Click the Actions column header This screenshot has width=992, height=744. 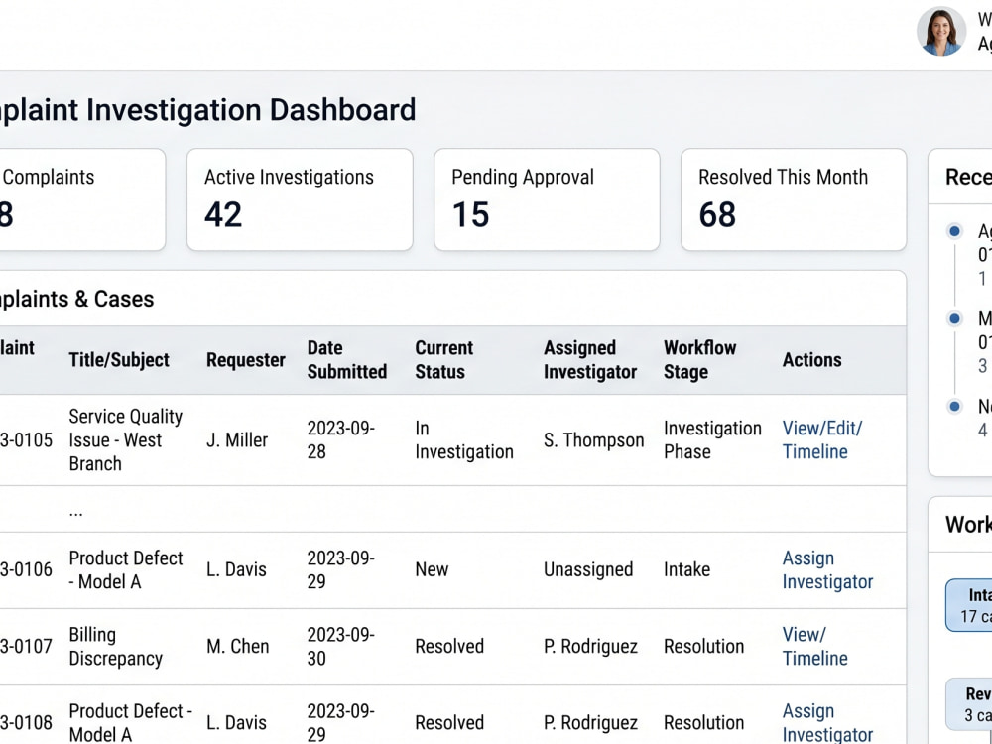(811, 360)
